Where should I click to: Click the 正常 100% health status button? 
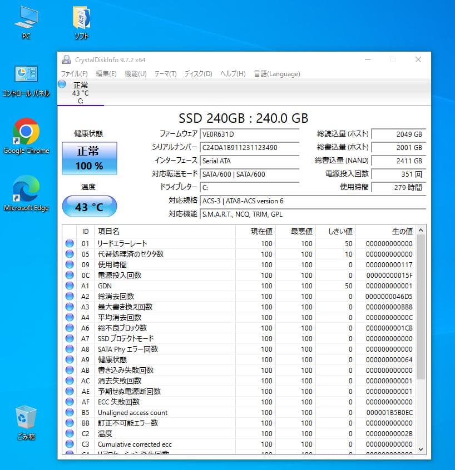click(x=89, y=158)
